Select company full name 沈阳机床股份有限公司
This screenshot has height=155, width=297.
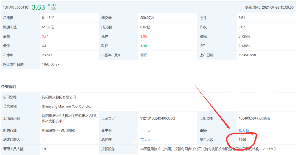coord(59,97)
